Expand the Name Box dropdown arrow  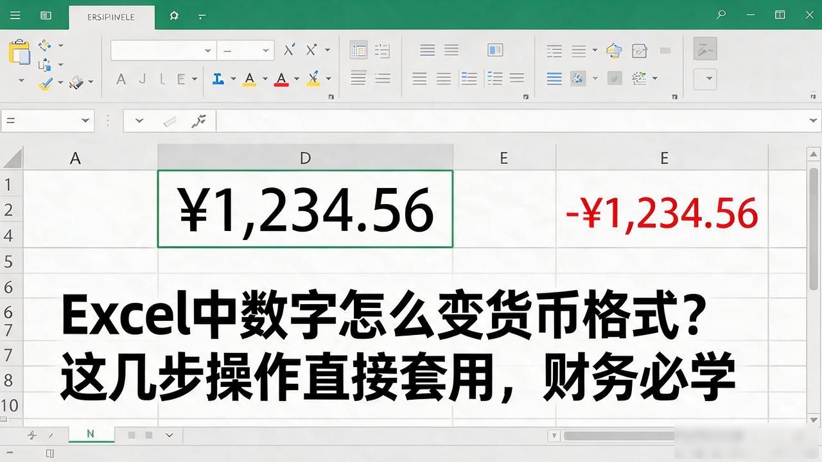85,121
